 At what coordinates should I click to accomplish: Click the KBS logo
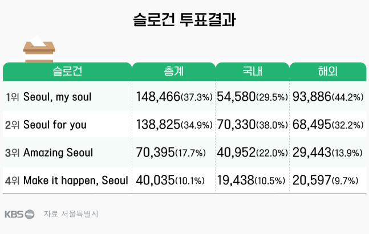point(19,214)
